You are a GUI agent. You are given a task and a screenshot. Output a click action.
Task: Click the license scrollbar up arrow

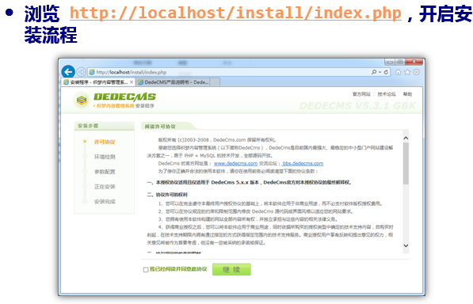[406, 138]
